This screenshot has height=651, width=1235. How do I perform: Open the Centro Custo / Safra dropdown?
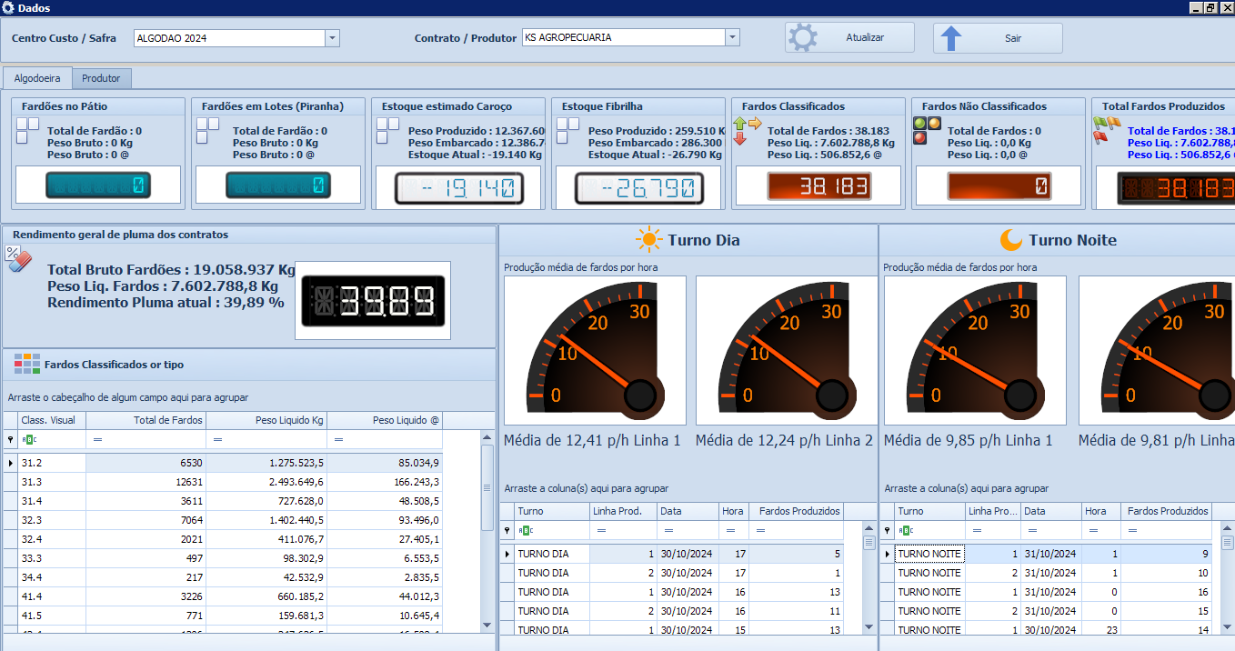point(332,38)
